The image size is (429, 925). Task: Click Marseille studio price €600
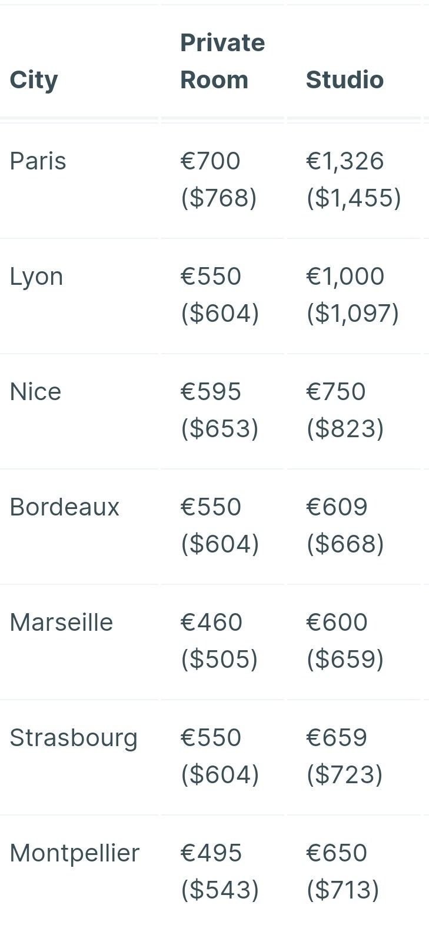click(337, 623)
